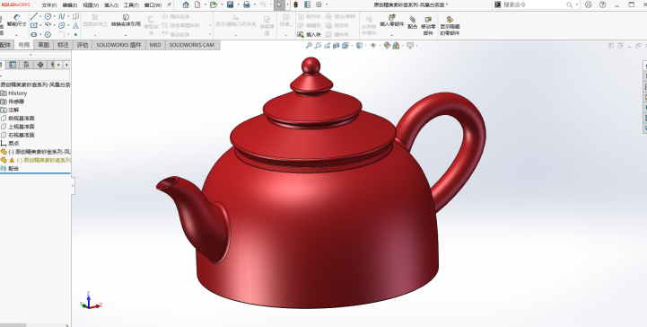Activate the Select cursor tool

[279, 4]
